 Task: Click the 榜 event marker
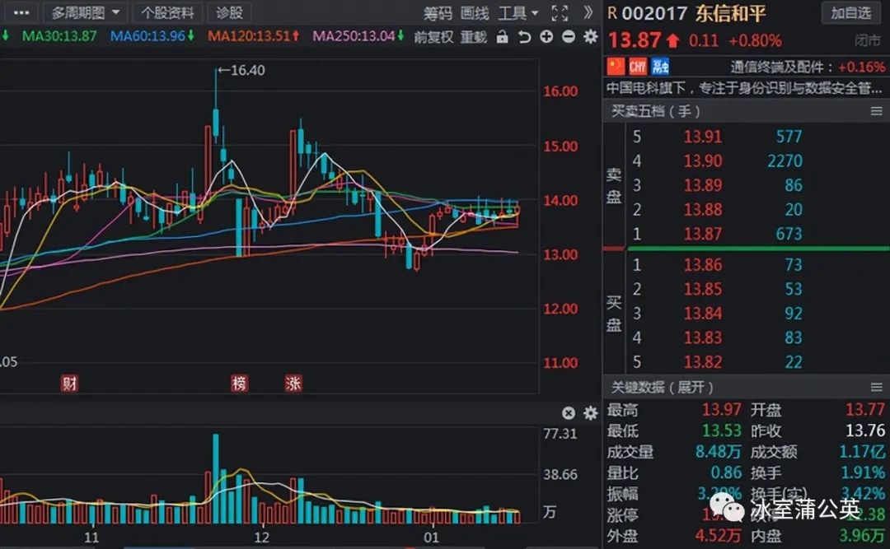point(239,384)
